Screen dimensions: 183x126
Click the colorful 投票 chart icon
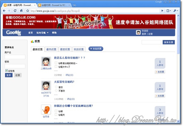tap(32, 41)
